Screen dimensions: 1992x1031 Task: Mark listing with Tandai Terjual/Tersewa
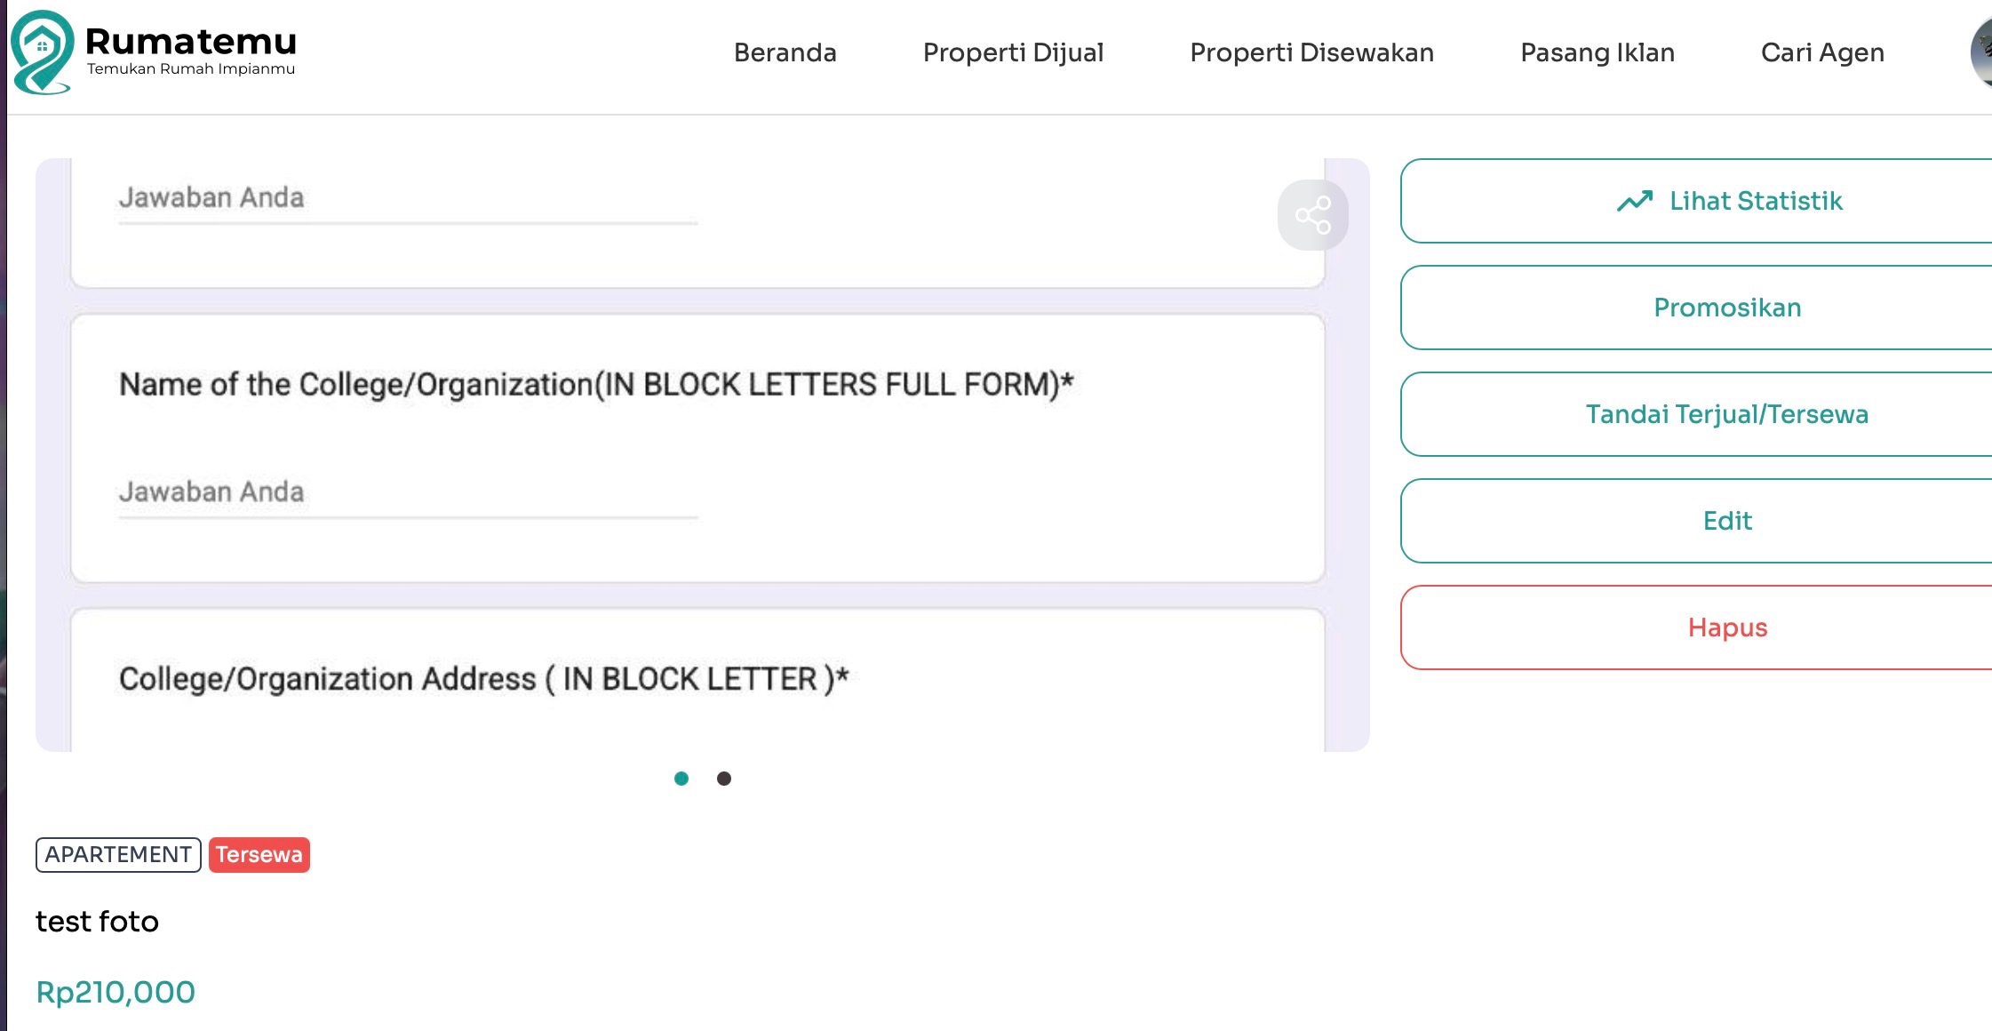click(x=1726, y=414)
